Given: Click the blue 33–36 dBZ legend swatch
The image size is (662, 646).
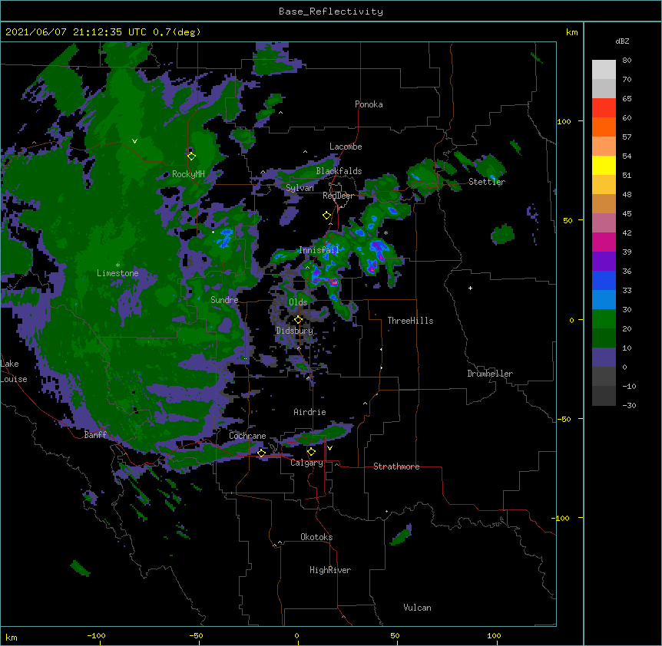Looking at the screenshot, I should point(604,280).
